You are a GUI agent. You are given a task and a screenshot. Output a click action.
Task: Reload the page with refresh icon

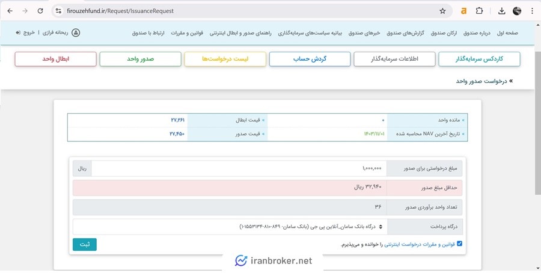click(40, 11)
